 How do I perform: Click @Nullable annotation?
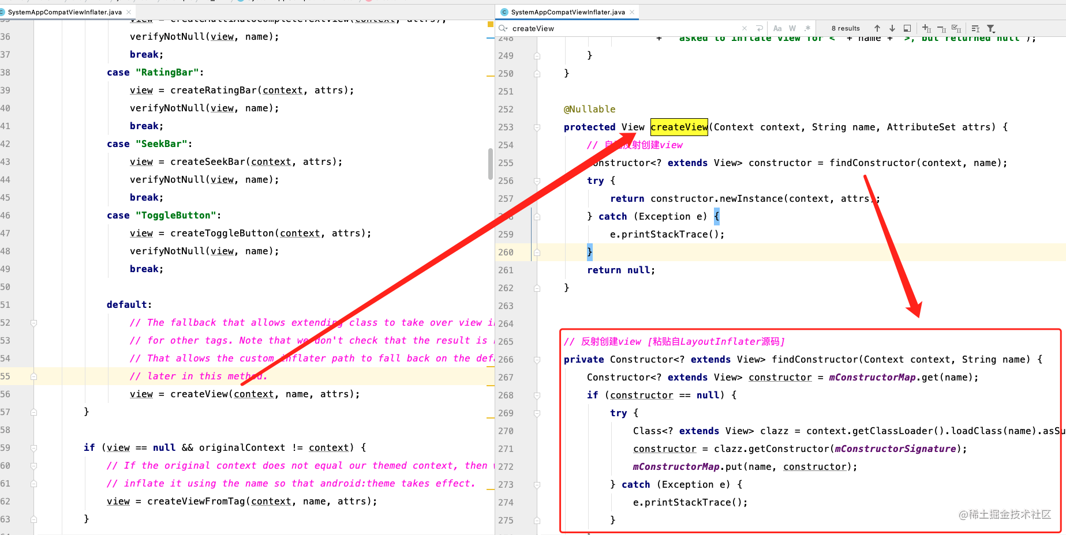(589, 109)
